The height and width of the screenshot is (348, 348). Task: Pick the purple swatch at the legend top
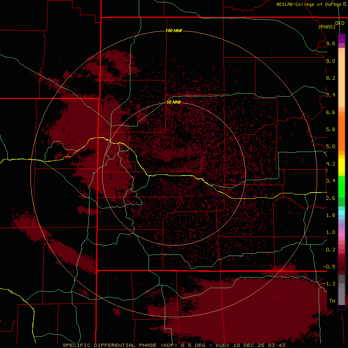tap(341, 39)
